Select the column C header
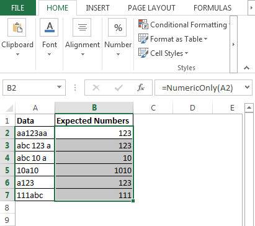Viewport: 255px width, 226px height. tap(153, 108)
